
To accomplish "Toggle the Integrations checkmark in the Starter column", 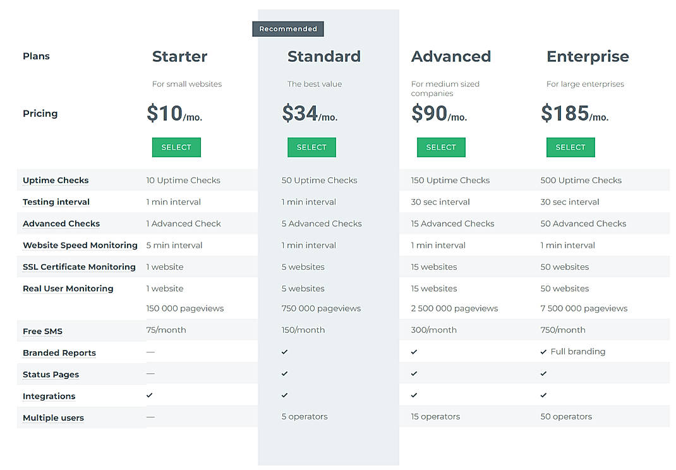I will click(x=150, y=395).
